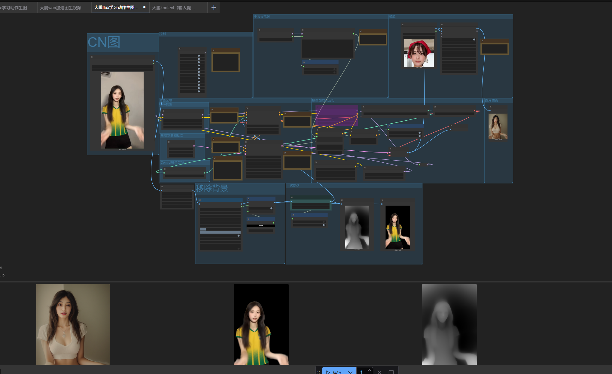The width and height of the screenshot is (612, 374).
Task: Toggle first switch in the 控制 group list
Action: coord(199,56)
